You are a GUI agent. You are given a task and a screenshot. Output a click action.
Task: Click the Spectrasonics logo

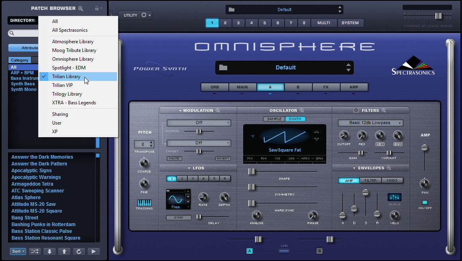click(x=413, y=66)
